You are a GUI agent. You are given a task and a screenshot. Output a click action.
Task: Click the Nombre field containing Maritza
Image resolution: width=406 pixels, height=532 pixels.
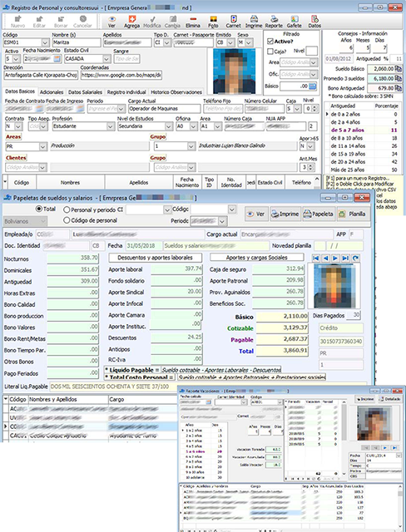[77, 42]
